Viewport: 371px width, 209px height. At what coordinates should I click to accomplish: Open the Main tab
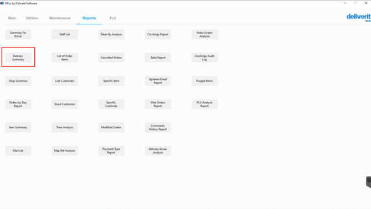pyautogui.click(x=12, y=18)
